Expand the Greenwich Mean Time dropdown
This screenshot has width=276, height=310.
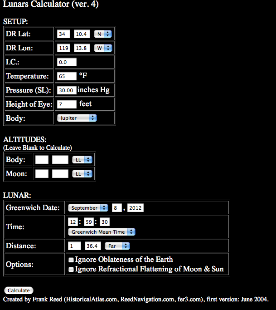(102, 231)
